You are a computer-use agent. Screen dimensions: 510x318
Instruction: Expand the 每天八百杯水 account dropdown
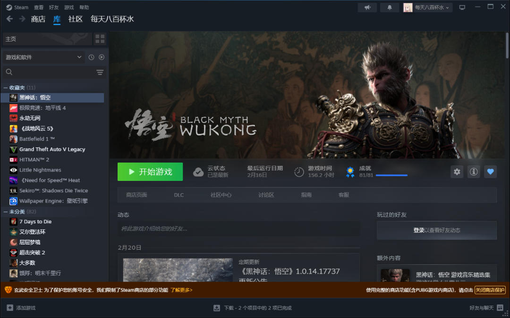428,8
